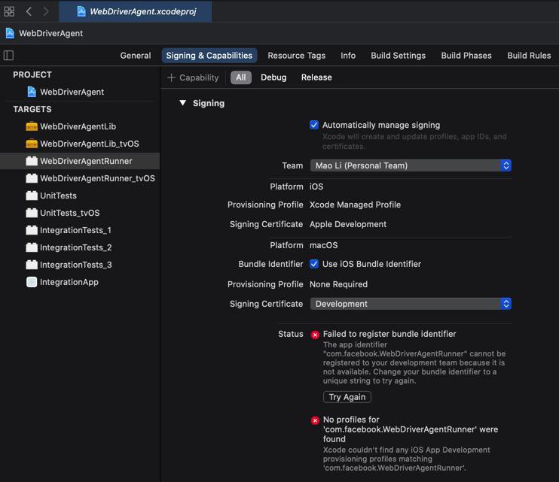
Task: Click the red error icon beside No profiles
Action: coord(315,420)
